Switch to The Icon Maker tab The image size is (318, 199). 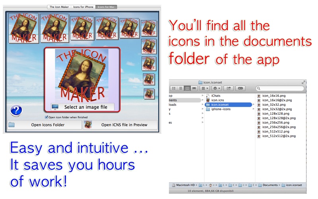coord(59,7)
